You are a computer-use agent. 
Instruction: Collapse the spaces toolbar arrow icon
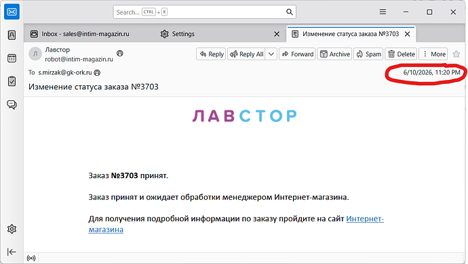[x=12, y=252]
